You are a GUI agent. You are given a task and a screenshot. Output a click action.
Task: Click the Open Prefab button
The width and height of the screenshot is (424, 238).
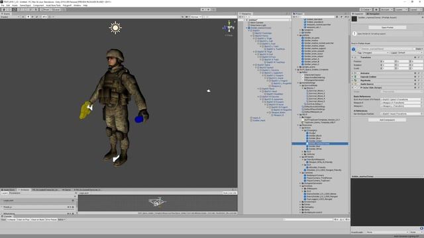coord(387,28)
